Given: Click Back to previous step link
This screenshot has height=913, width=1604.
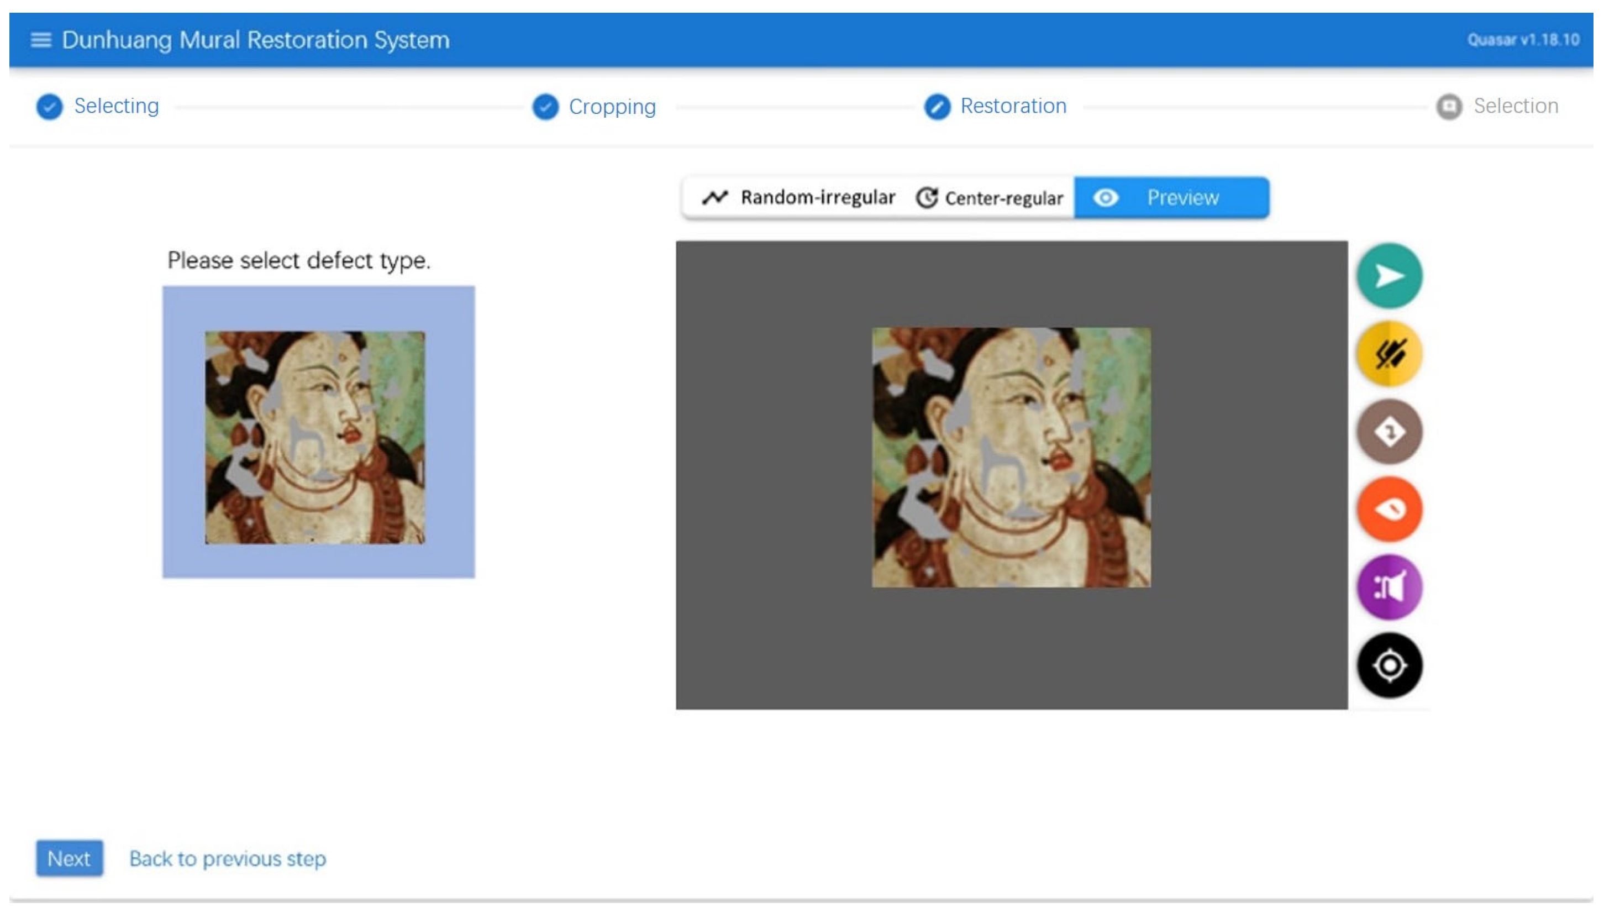Looking at the screenshot, I should [x=228, y=858].
